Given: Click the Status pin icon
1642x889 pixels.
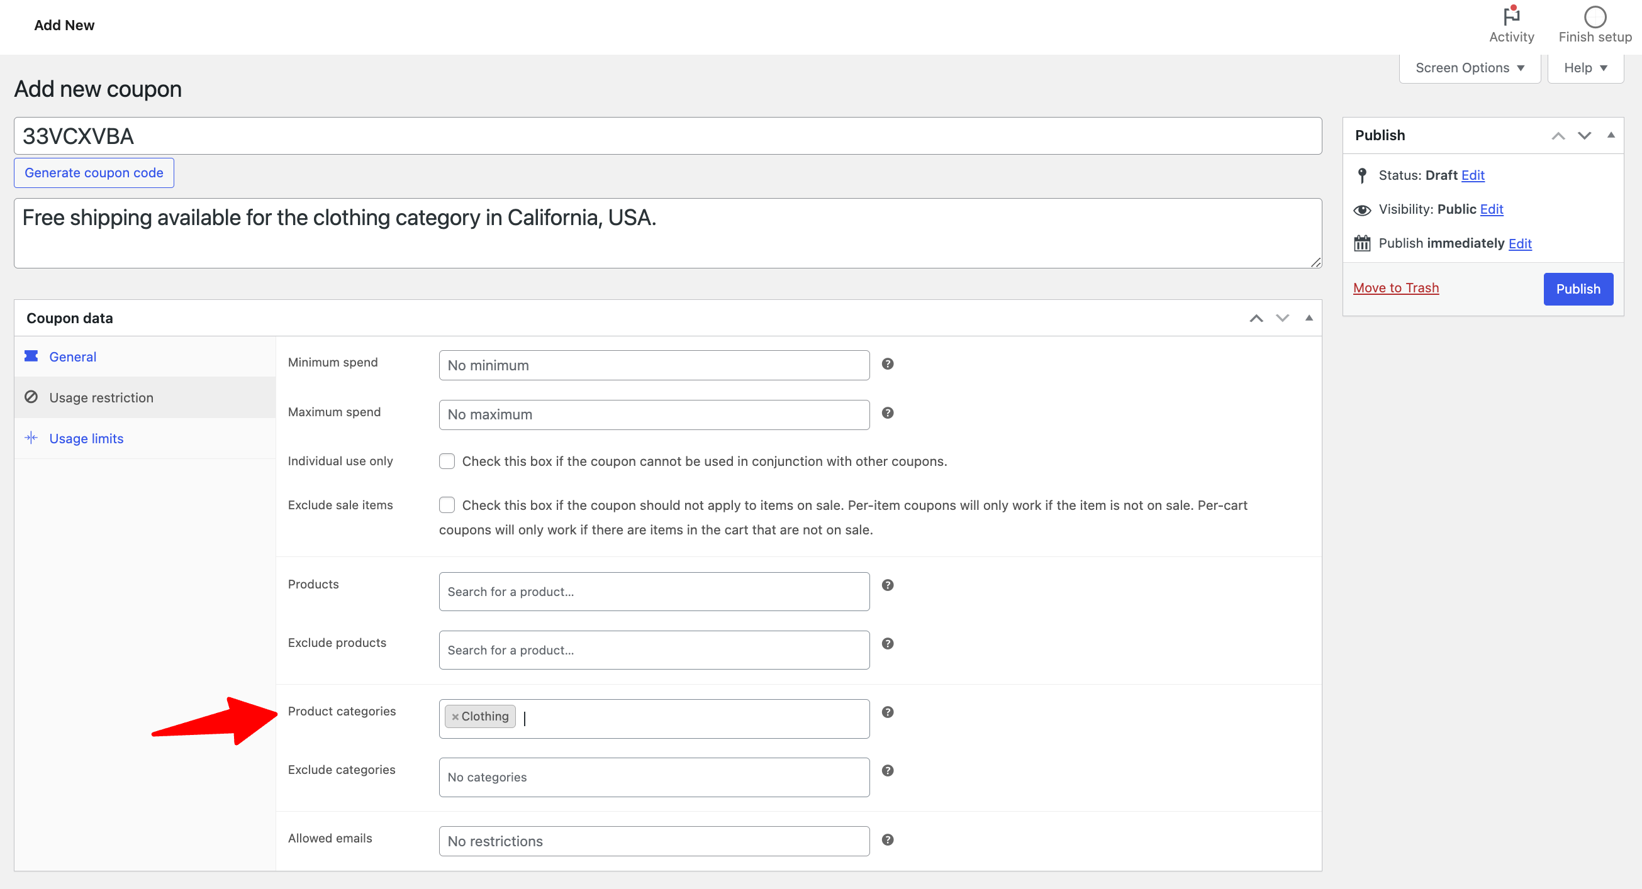Looking at the screenshot, I should click(x=1362, y=175).
